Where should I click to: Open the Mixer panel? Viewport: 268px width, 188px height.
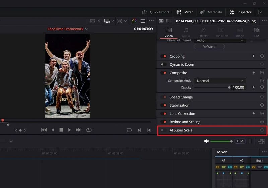coord(185,12)
